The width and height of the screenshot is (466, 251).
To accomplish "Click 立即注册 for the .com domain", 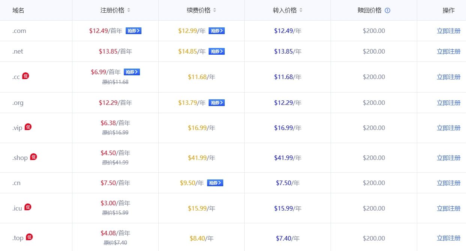I will pyautogui.click(x=448, y=31).
